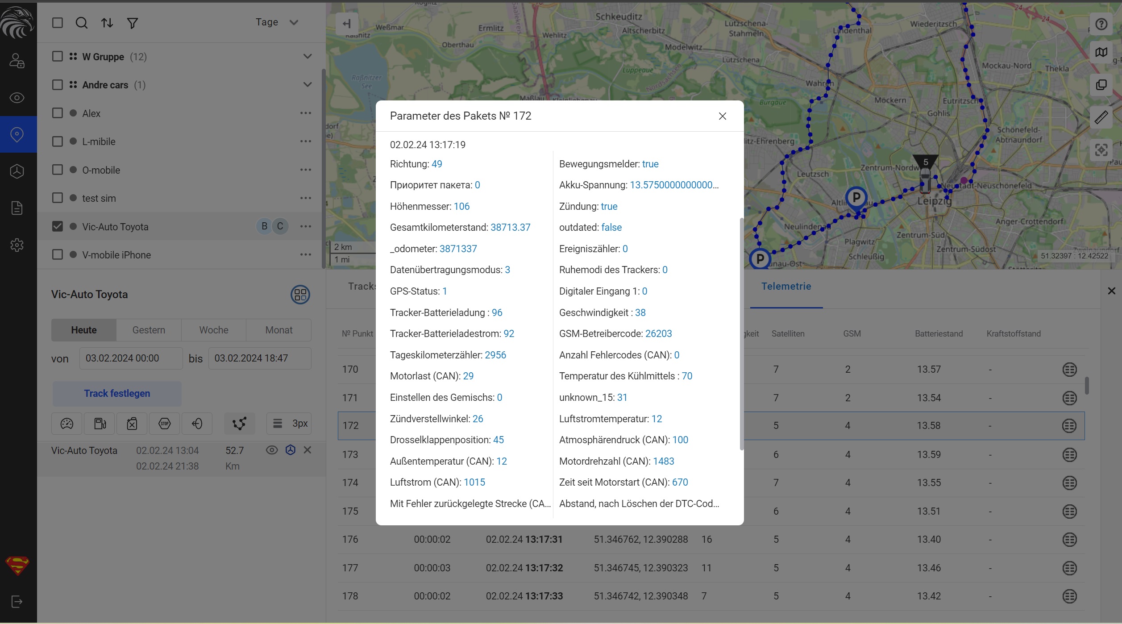Image resolution: width=1122 pixels, height=624 pixels.
Task: Expand the W Gruppe group
Action: tap(308, 57)
